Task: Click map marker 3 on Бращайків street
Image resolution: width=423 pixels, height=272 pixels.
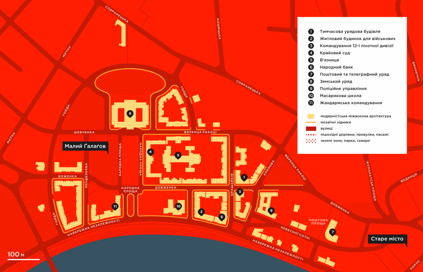Action: 240,192
